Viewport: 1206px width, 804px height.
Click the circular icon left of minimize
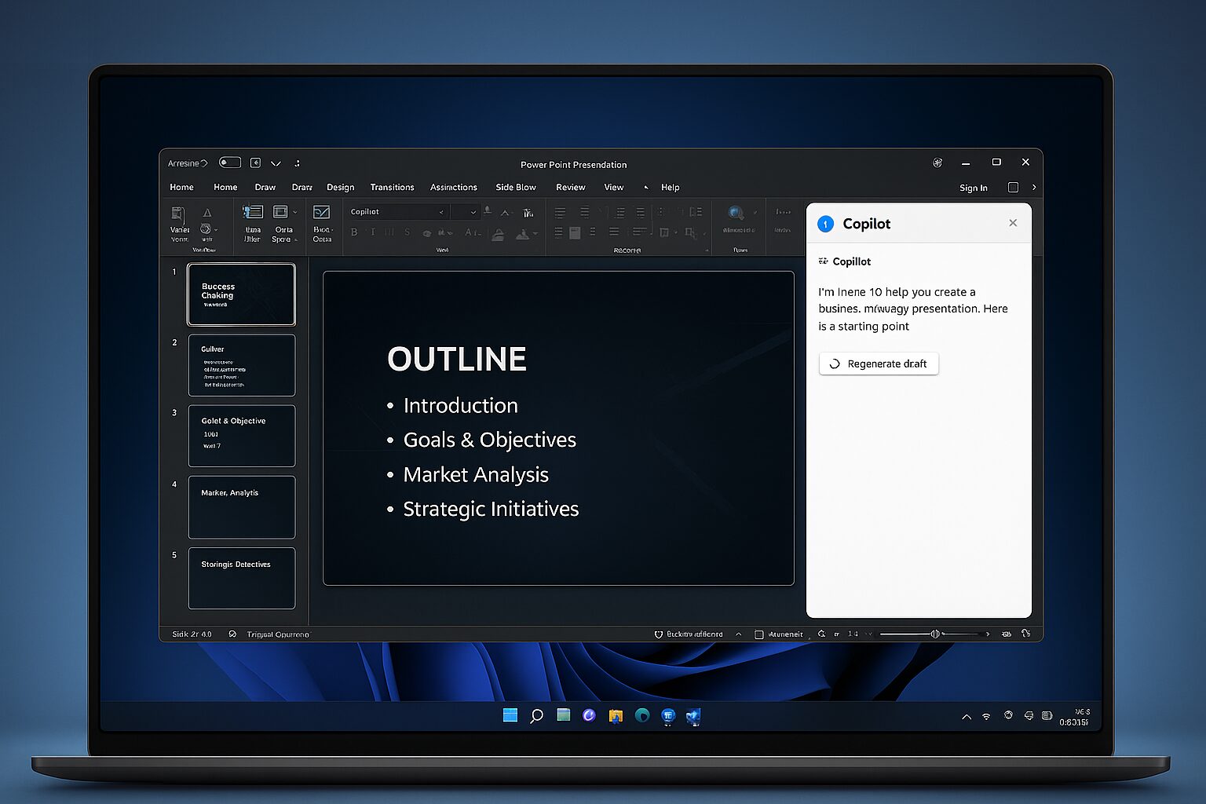point(937,163)
